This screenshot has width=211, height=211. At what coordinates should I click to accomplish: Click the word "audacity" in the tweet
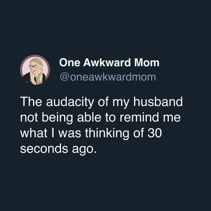coord(70,102)
